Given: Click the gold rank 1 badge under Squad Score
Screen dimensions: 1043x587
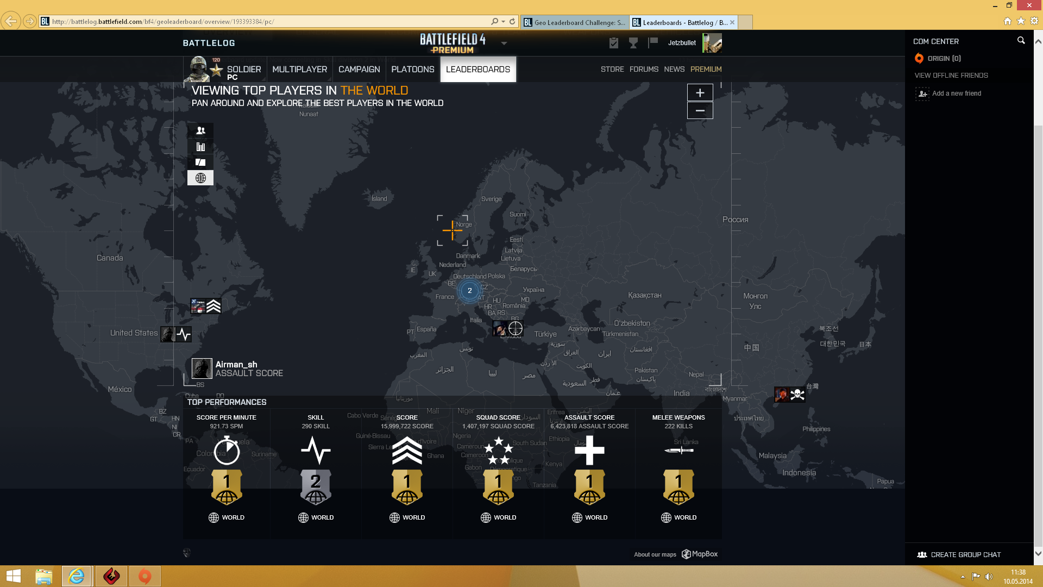Looking at the screenshot, I should click(498, 487).
